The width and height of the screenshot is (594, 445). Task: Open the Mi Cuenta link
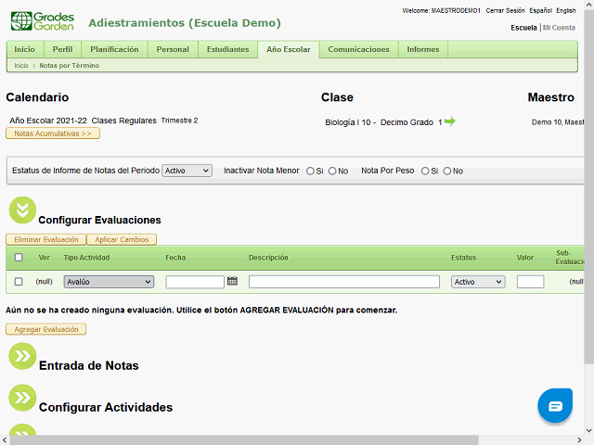(559, 28)
